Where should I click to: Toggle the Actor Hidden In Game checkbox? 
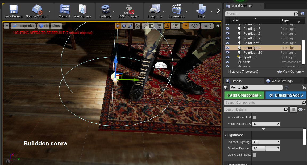pos(255,117)
